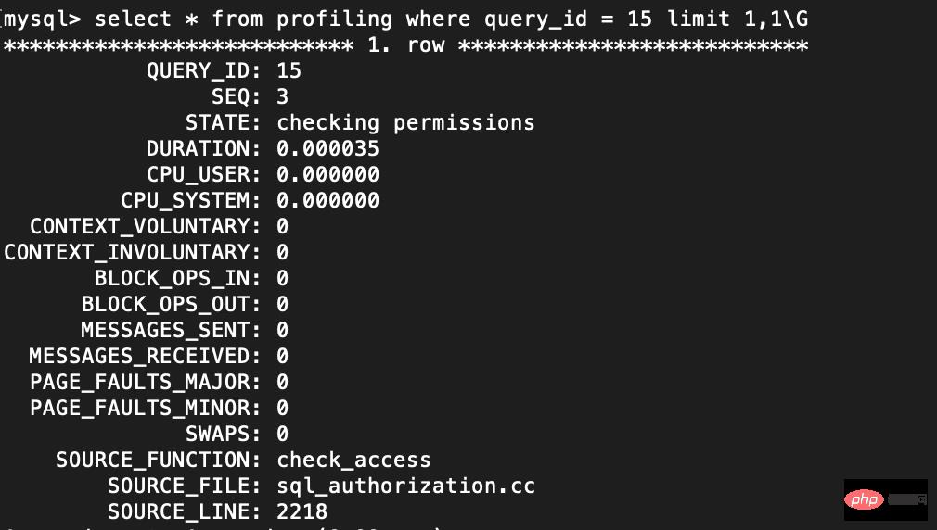The image size is (937, 530).
Task: Click the 'checking permissions' STATE value
Action: (405, 122)
